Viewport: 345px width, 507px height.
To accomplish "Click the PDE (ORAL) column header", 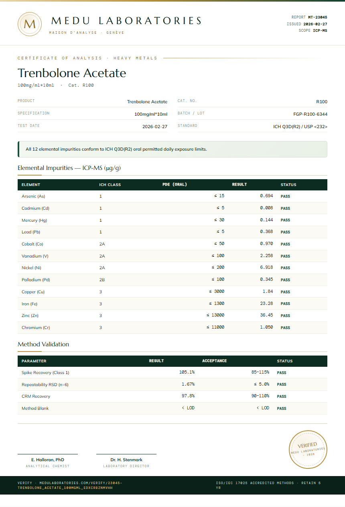I will 175,185.
